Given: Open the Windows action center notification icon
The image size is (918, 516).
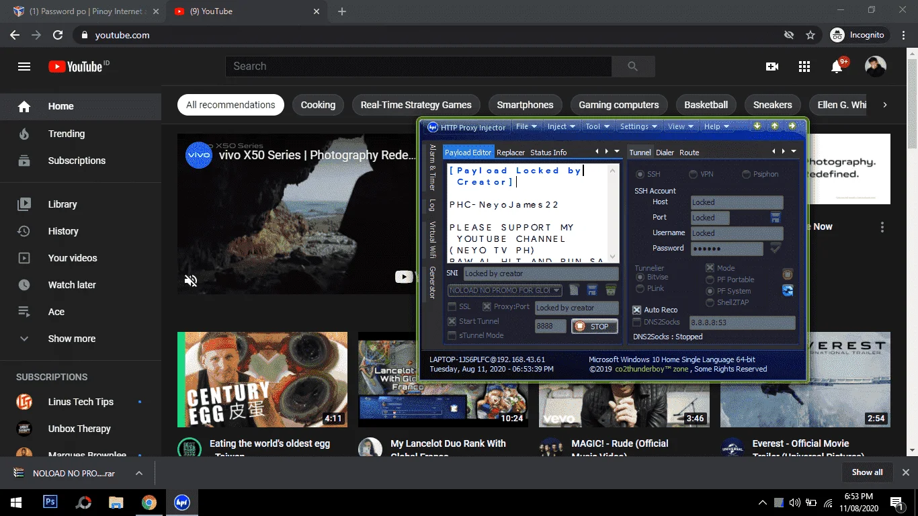Looking at the screenshot, I should [x=896, y=502].
